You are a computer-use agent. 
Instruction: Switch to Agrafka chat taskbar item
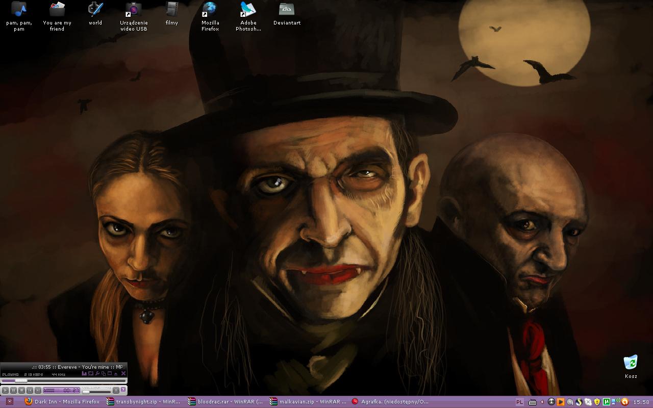click(x=390, y=402)
